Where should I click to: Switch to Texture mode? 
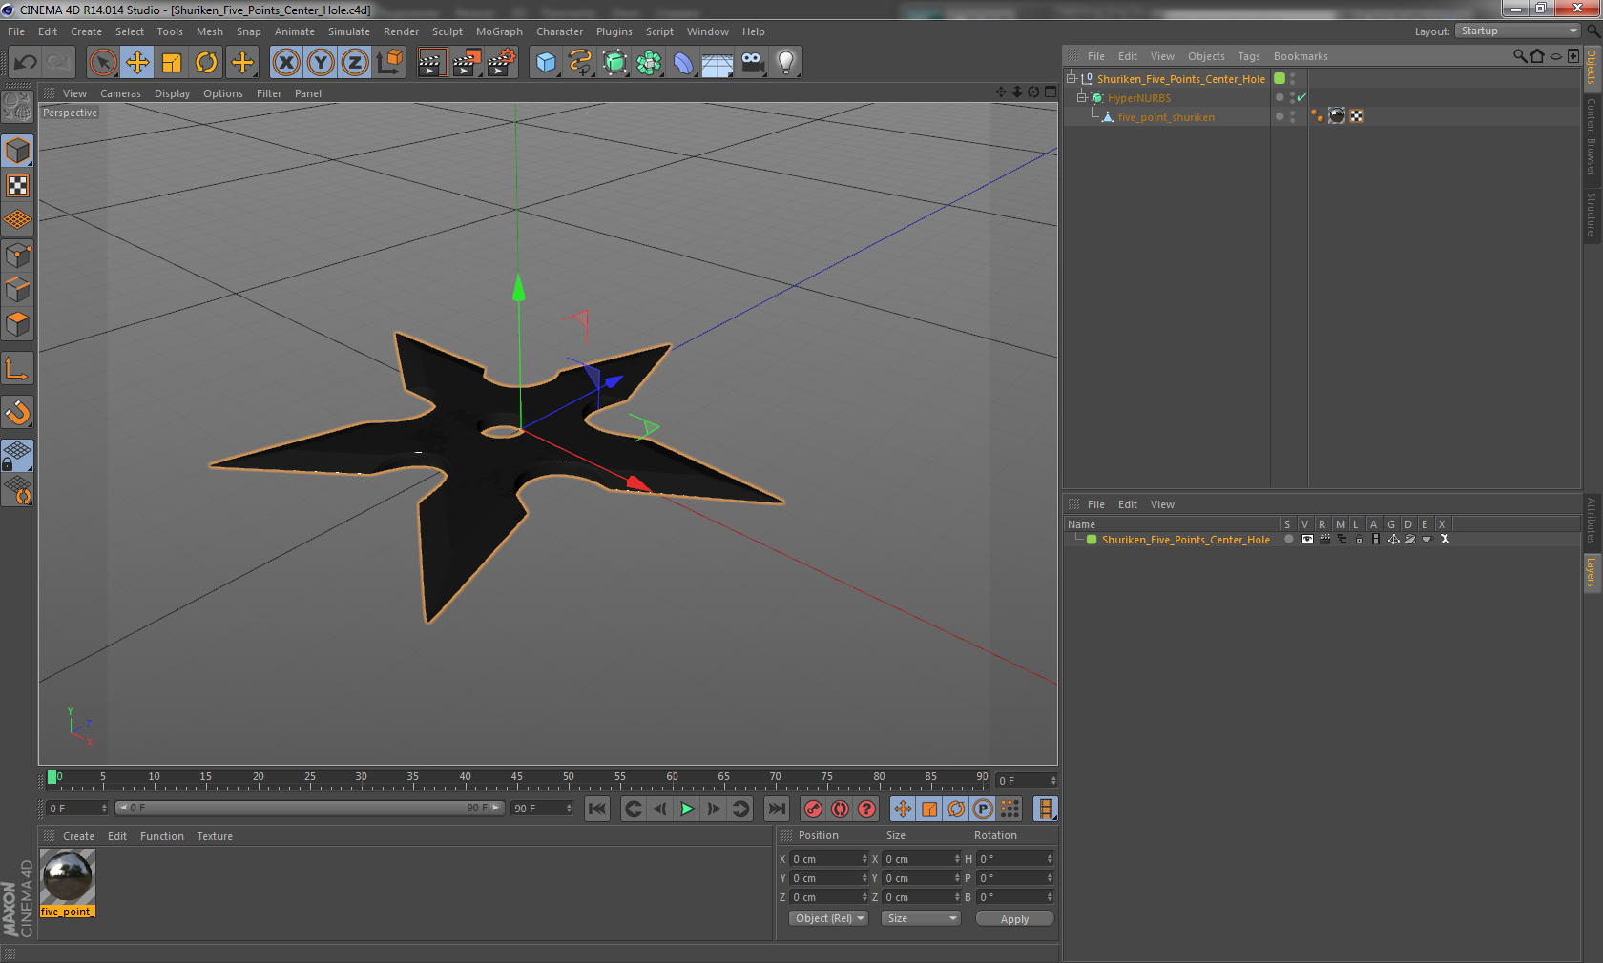coord(18,186)
